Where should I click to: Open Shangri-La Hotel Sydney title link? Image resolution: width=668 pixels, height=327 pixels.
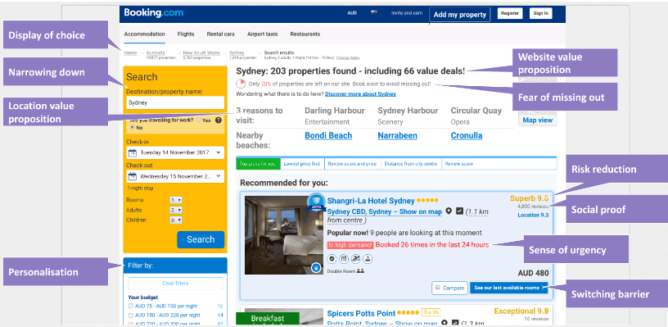pyautogui.click(x=371, y=201)
